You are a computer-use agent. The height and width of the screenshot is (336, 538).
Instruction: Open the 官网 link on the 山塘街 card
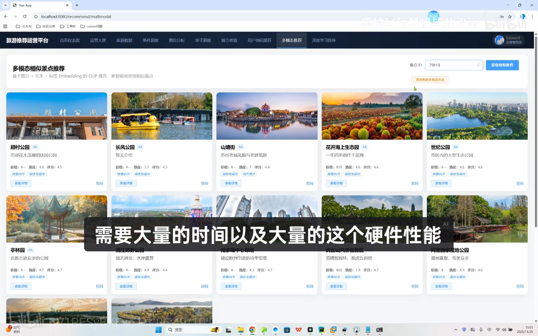tap(309, 184)
